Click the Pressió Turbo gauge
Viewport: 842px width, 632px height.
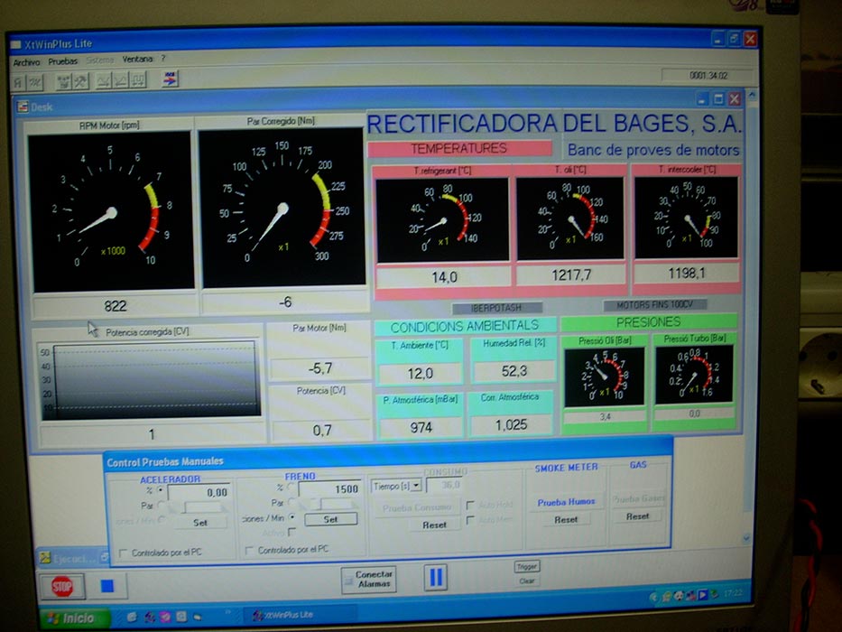[694, 374]
